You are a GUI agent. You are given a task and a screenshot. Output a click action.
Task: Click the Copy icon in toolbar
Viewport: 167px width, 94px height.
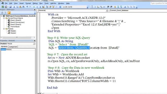click(17, 7)
